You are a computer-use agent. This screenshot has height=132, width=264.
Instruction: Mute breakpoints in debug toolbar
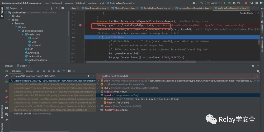click(x=6, y=102)
